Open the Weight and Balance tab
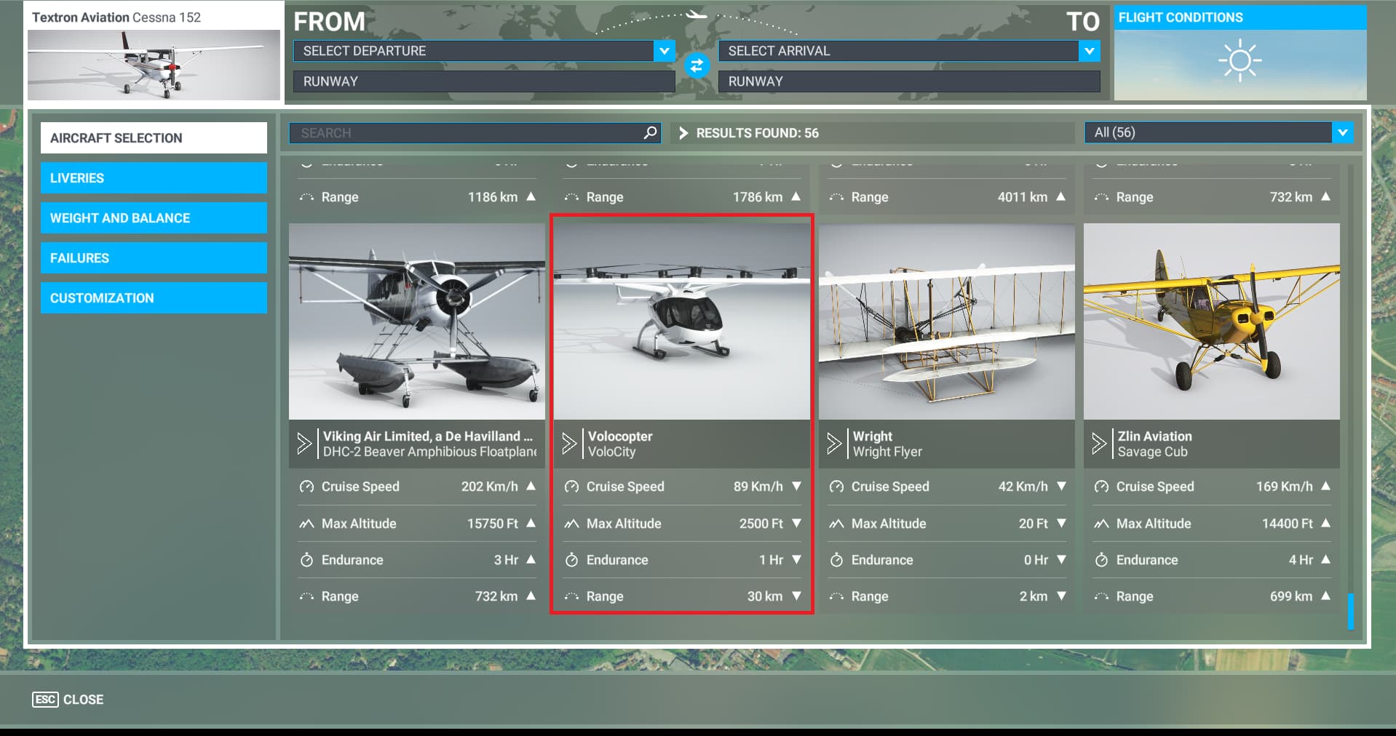 point(154,217)
